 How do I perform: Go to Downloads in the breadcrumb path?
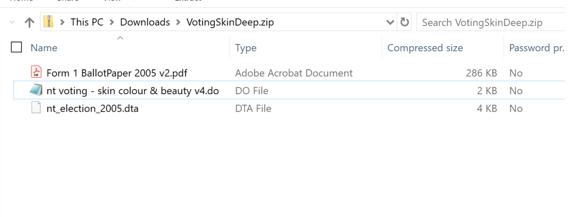point(145,22)
